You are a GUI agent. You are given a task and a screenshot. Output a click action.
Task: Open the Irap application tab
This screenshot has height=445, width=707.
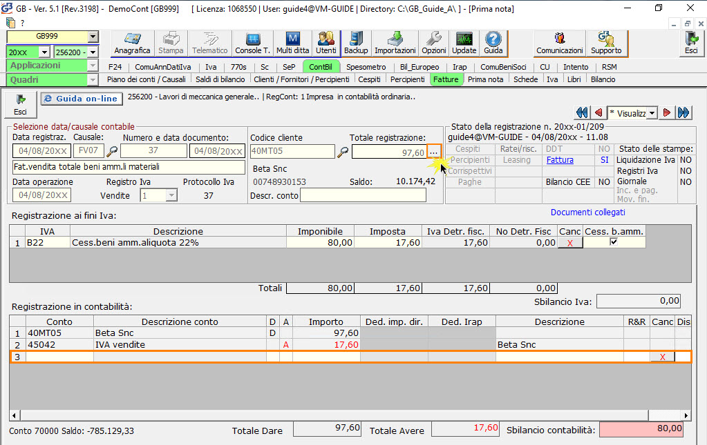pyautogui.click(x=460, y=67)
